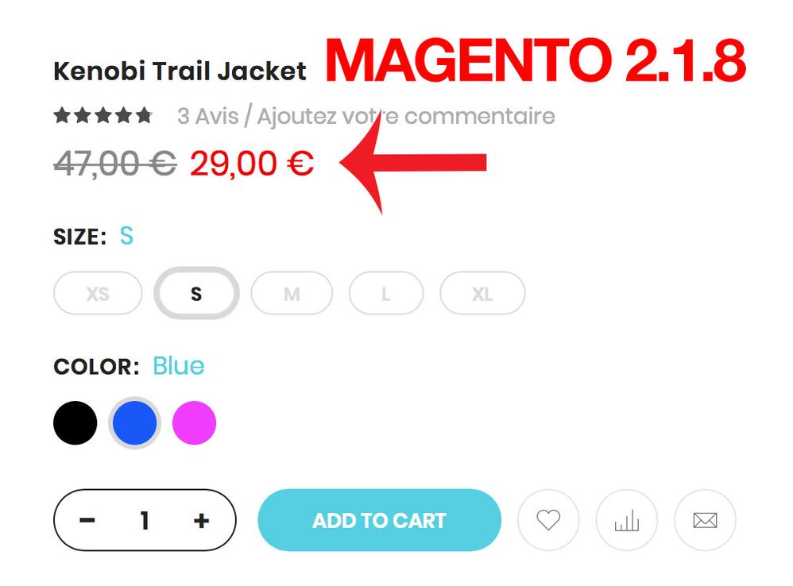
Task: Select size S option
Action: 196,294
